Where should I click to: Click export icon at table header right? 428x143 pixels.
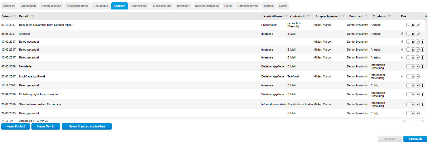coord(426,16)
